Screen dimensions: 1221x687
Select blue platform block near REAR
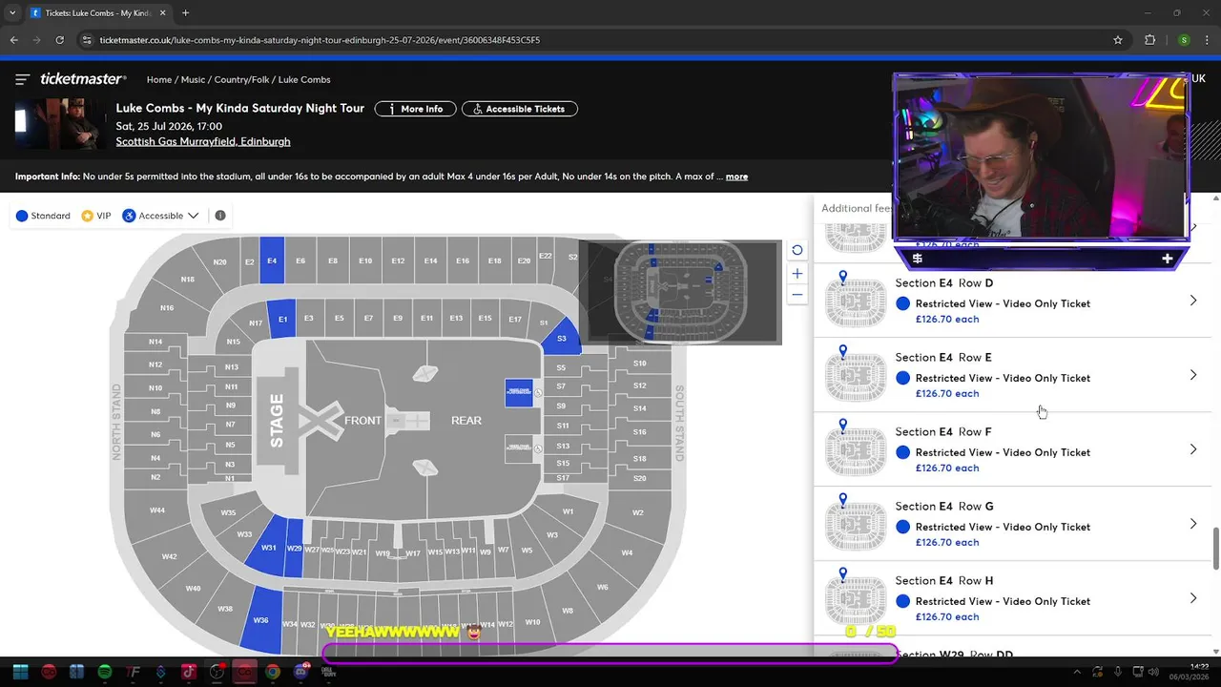click(x=519, y=392)
